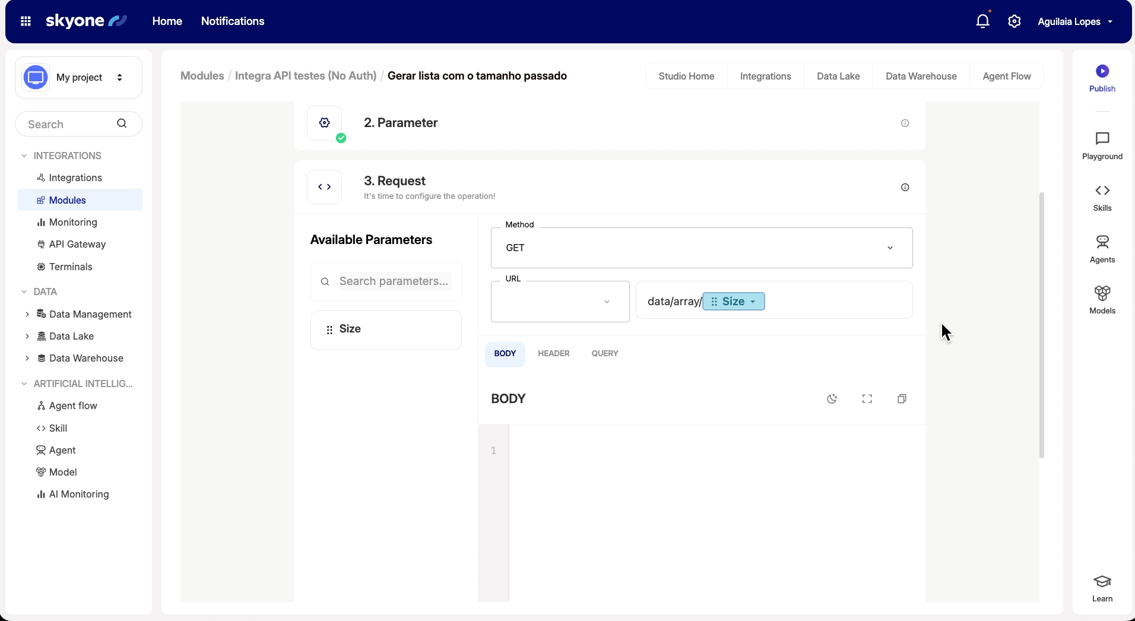Expand BODY editor to fullscreen
Screen dimensions: 1135x621
point(867,399)
